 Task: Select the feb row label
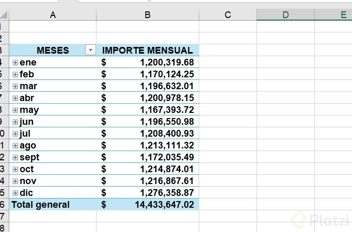(27, 74)
